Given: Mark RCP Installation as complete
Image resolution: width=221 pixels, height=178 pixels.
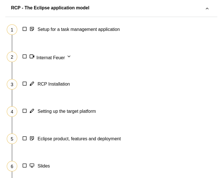Looking at the screenshot, I should click(x=25, y=84).
